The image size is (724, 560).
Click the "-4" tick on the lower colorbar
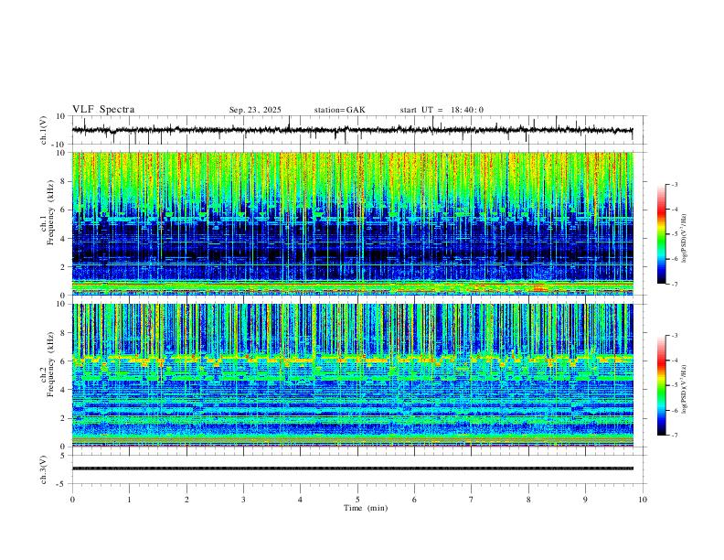[674, 361]
